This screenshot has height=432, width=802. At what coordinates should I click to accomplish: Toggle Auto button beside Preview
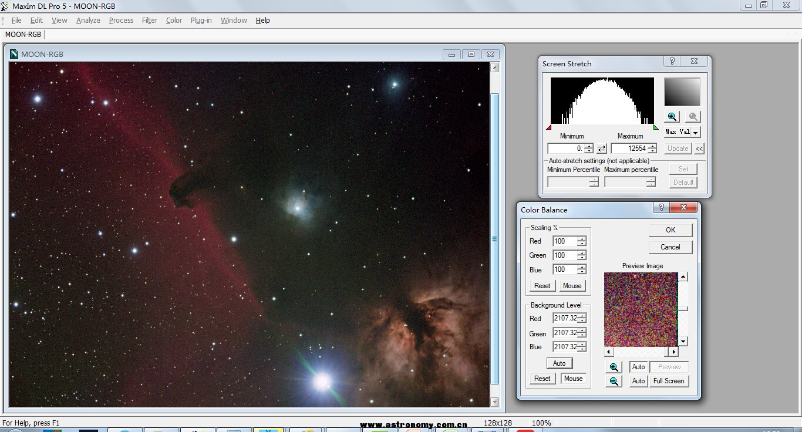[638, 367]
